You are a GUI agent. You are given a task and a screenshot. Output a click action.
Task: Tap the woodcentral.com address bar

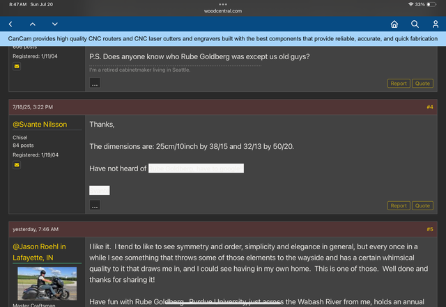(x=223, y=11)
